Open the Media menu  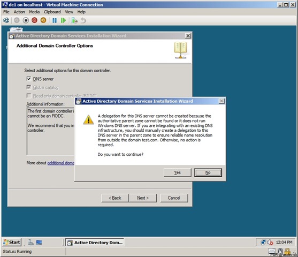(x=34, y=12)
